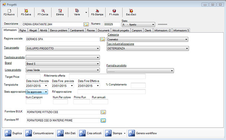Open the Brand dropdown showing Brand S
This screenshot has width=226, height=140.
(x=63, y=64)
